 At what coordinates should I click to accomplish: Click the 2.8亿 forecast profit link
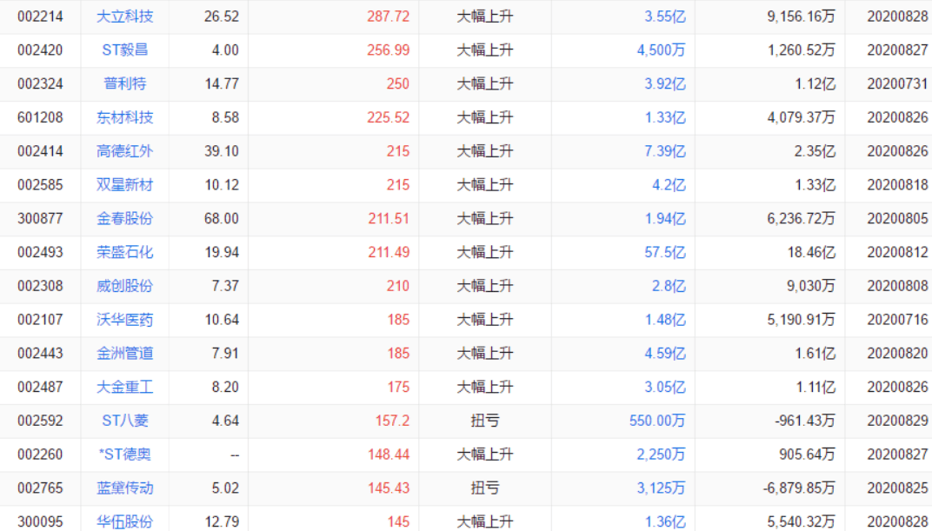[x=669, y=286]
